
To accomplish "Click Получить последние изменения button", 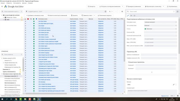I will tap(110, 6).
